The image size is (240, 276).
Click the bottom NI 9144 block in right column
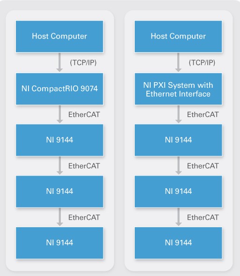point(178,243)
